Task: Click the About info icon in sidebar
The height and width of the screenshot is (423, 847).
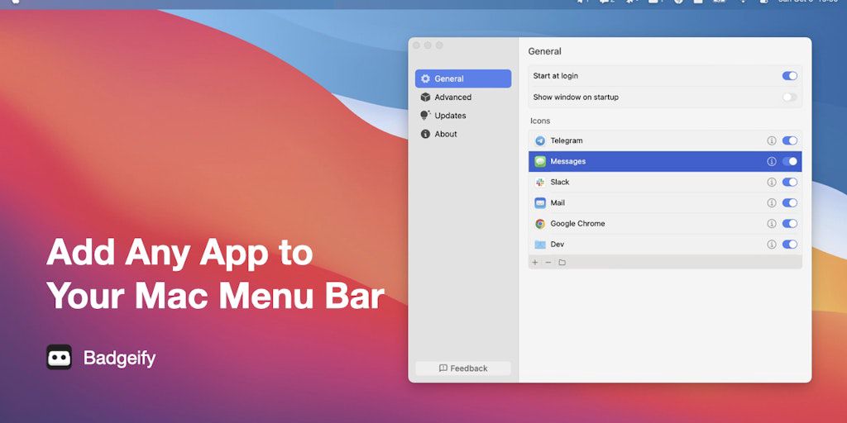Action: [426, 134]
